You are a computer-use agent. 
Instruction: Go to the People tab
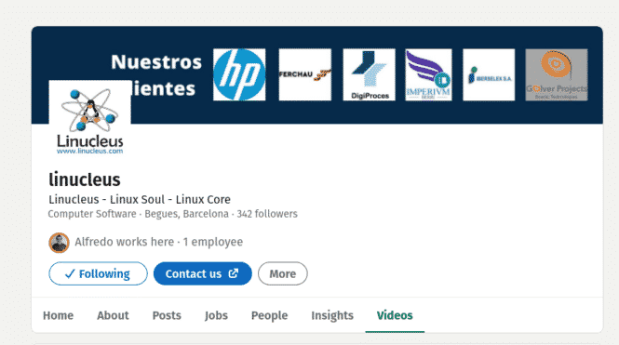click(x=269, y=315)
